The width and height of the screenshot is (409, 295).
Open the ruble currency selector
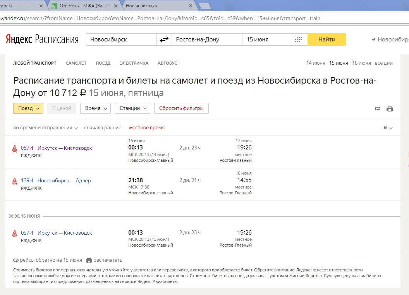click(x=388, y=128)
